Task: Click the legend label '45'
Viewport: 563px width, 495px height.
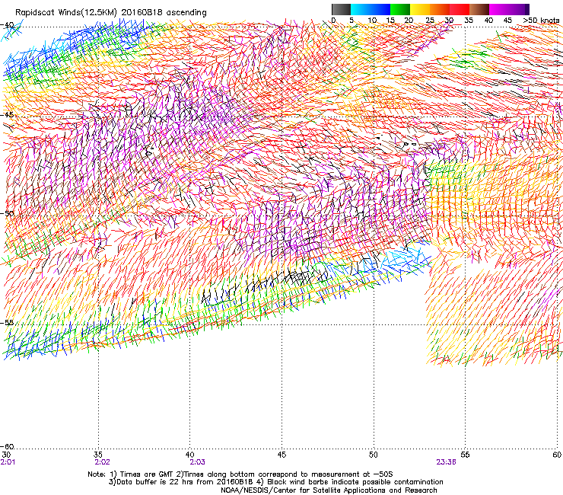Action: 507,21
